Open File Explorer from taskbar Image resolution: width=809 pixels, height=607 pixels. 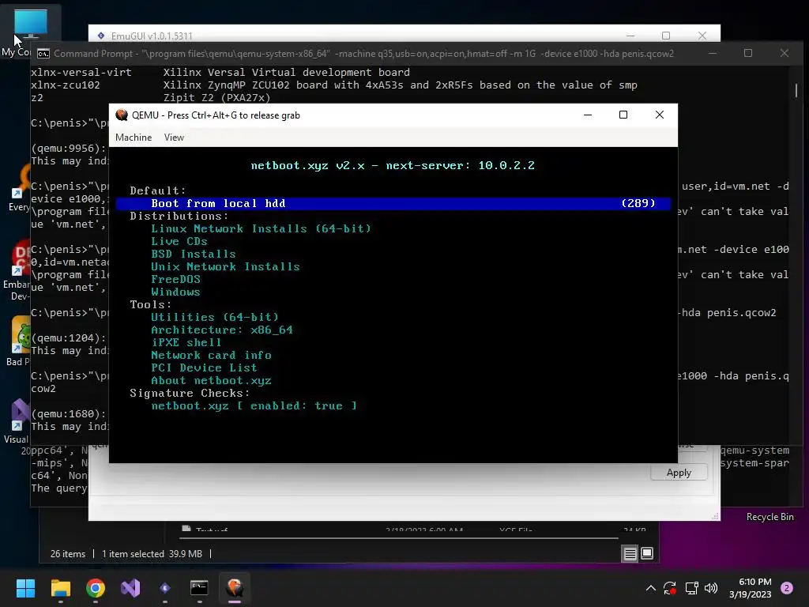pos(60,588)
